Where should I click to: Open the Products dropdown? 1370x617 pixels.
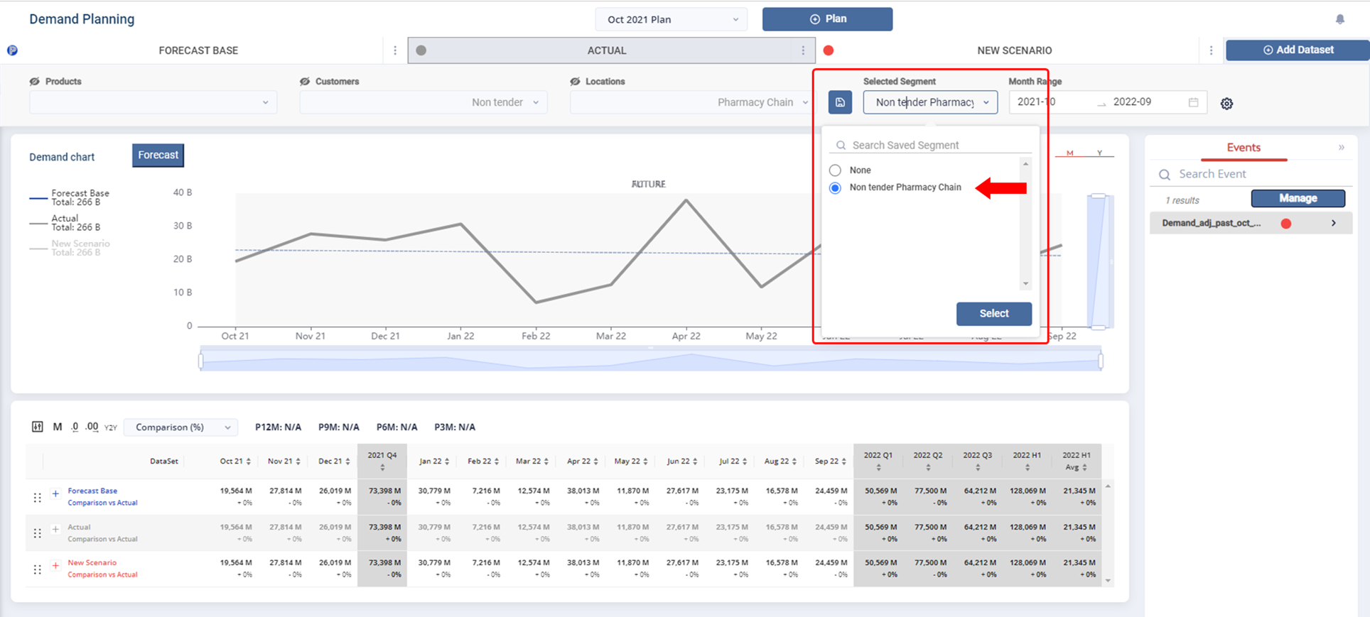(153, 102)
